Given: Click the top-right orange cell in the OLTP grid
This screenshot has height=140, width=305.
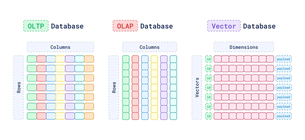Looking at the screenshot, I should (x=89, y=59).
